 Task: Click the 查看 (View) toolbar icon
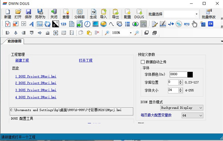pyautogui.click(x=66, y=14)
